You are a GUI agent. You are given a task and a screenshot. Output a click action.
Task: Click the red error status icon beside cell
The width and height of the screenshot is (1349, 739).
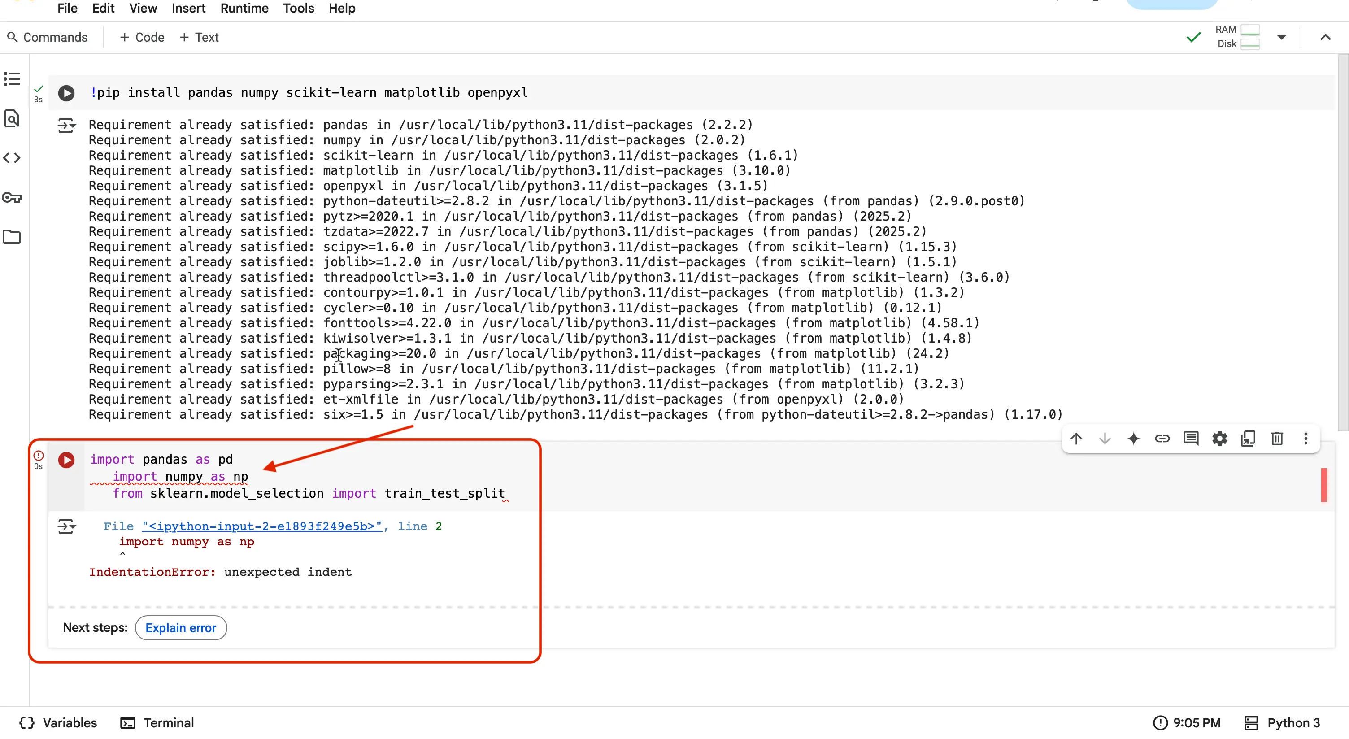coord(38,455)
